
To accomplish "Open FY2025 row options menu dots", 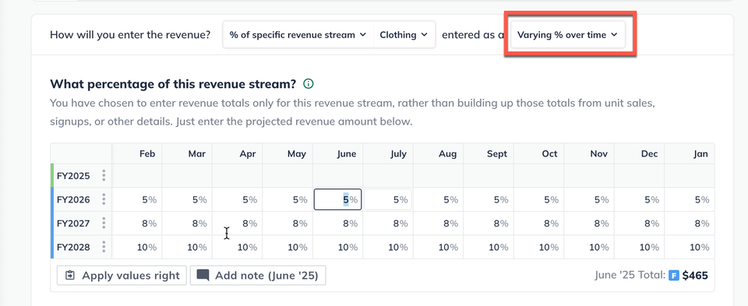I will coord(104,176).
